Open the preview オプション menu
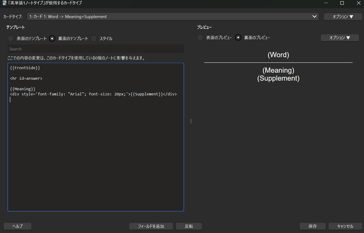This screenshot has width=364, height=233. 339,38
